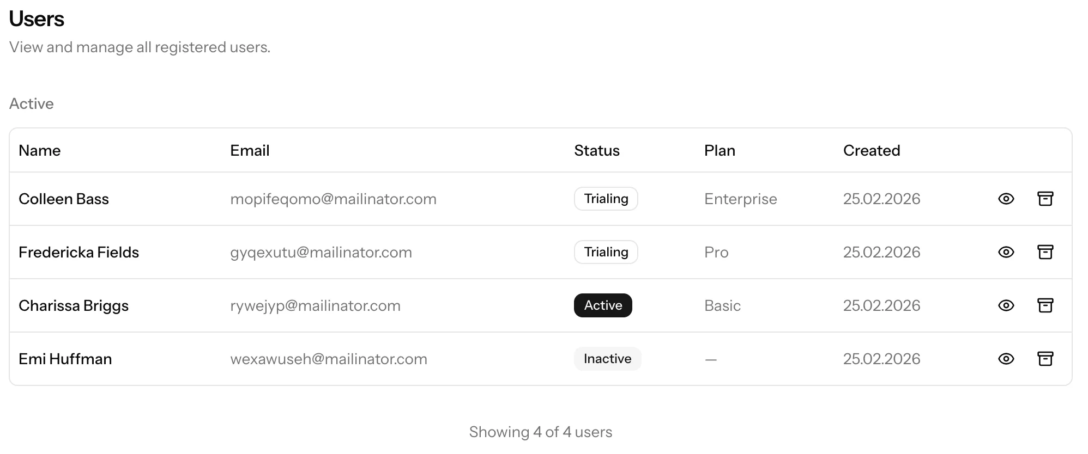Image resolution: width=1088 pixels, height=454 pixels.
Task: View Fredericka Fields details eye icon
Action: click(x=1006, y=252)
